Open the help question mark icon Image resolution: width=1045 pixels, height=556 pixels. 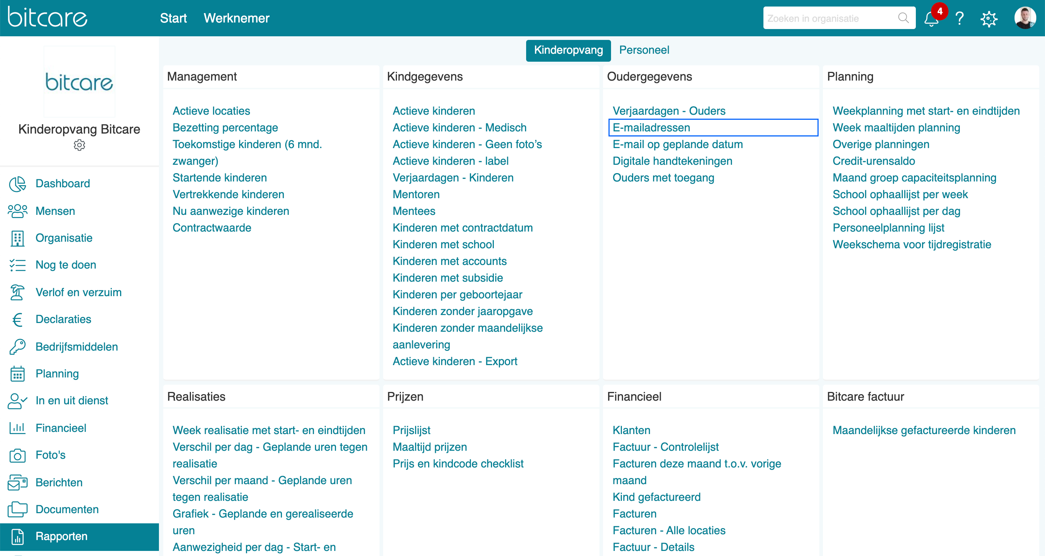[959, 19]
